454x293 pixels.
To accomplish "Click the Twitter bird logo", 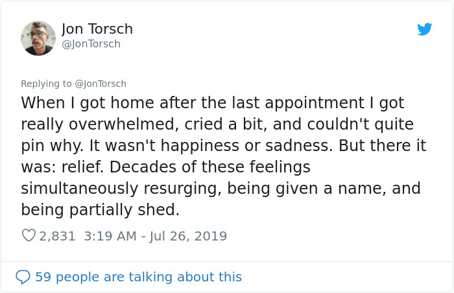I will (424, 29).
